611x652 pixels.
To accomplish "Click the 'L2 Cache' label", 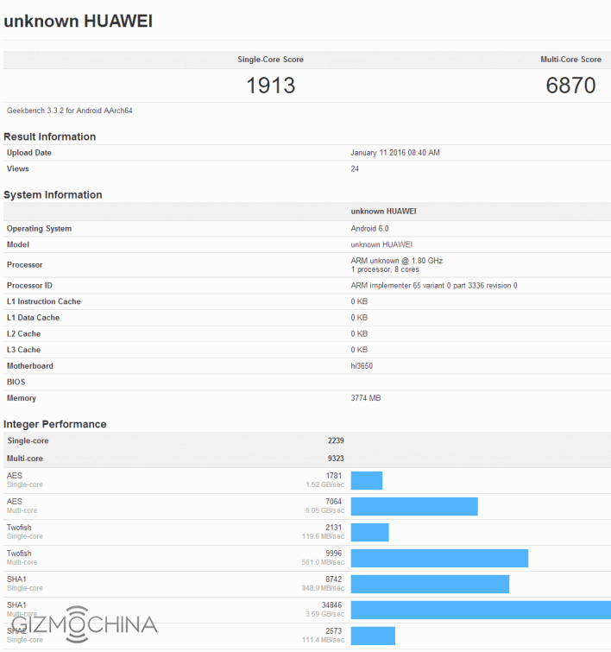I will pyautogui.click(x=23, y=334).
